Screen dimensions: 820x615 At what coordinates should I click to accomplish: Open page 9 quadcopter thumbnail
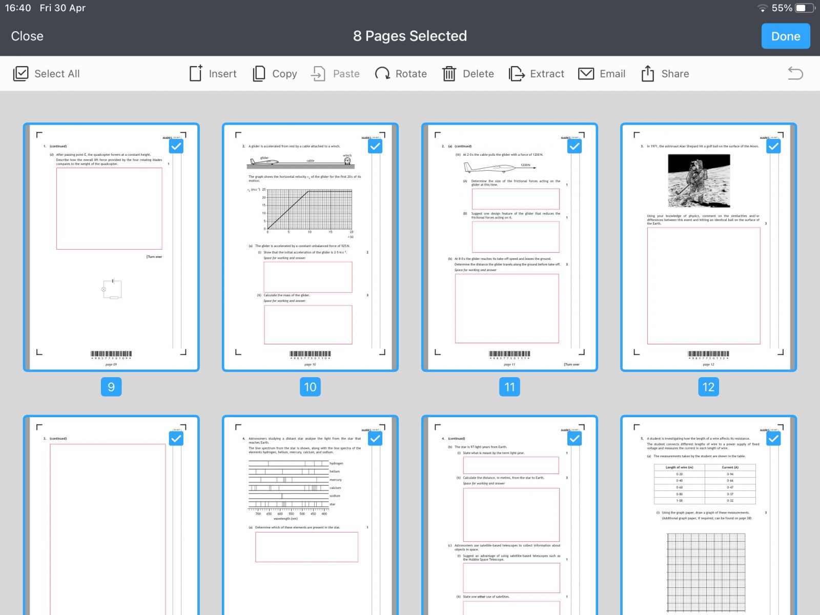point(111,247)
